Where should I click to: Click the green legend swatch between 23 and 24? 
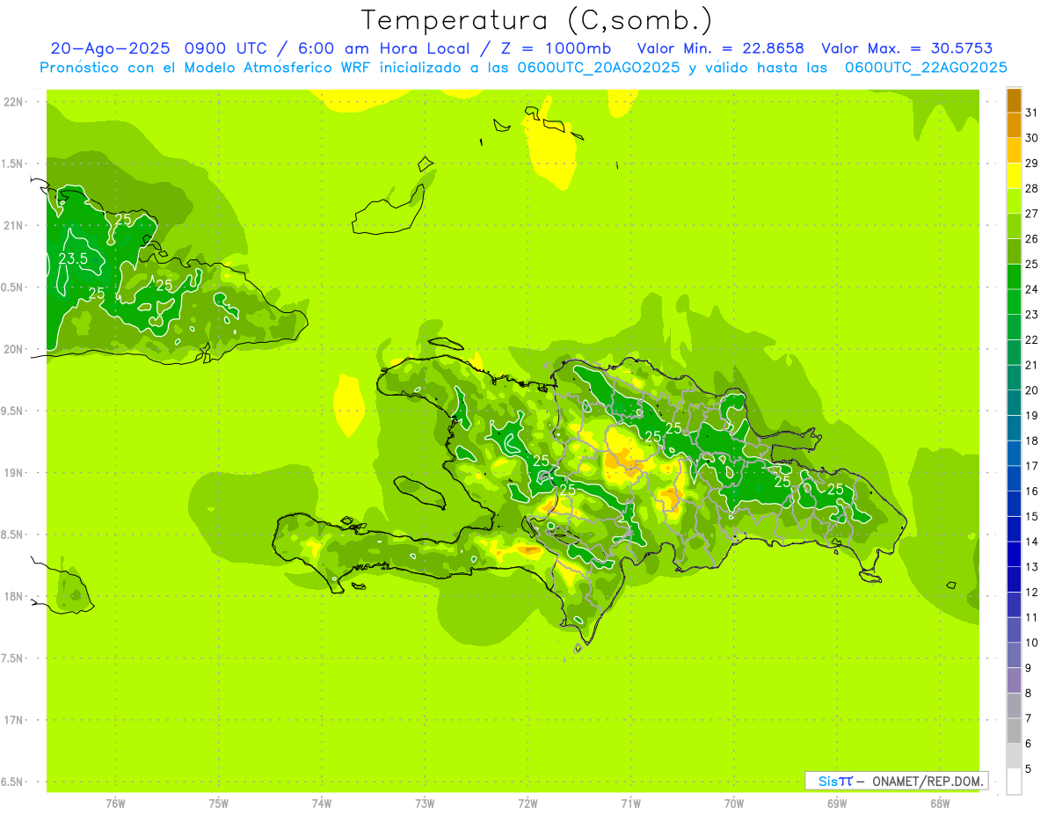(x=1014, y=302)
